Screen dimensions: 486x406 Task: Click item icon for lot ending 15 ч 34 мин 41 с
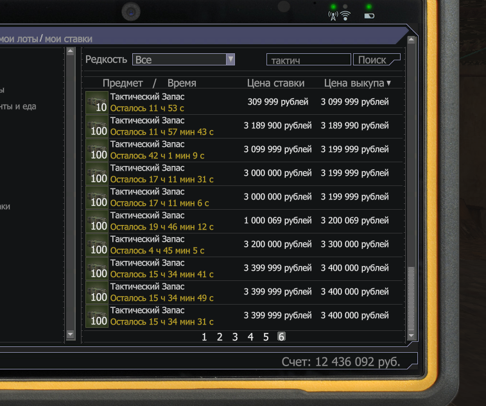(97, 269)
